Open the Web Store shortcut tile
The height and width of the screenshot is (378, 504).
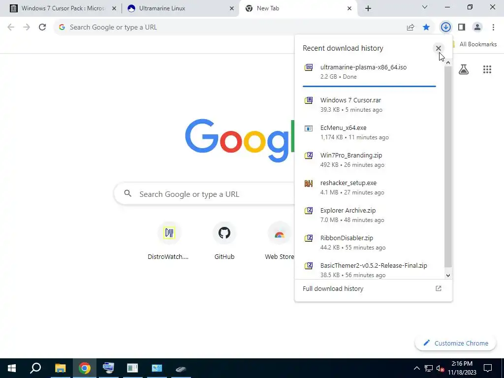pos(280,241)
